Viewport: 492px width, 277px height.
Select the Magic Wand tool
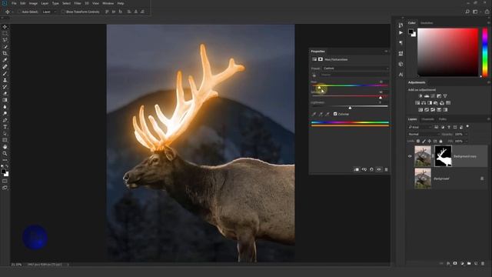pos(5,47)
